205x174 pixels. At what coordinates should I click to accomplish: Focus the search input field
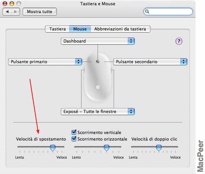[x=168, y=11]
